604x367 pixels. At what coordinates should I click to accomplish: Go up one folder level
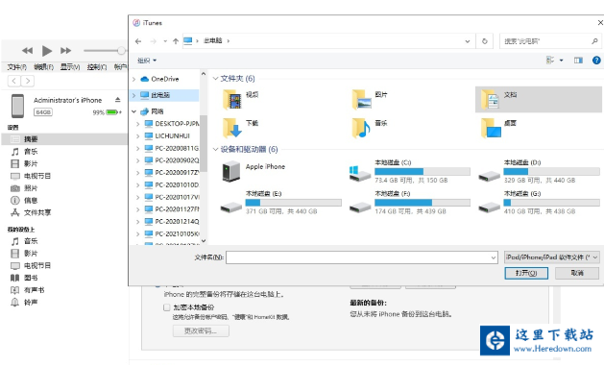(176, 41)
